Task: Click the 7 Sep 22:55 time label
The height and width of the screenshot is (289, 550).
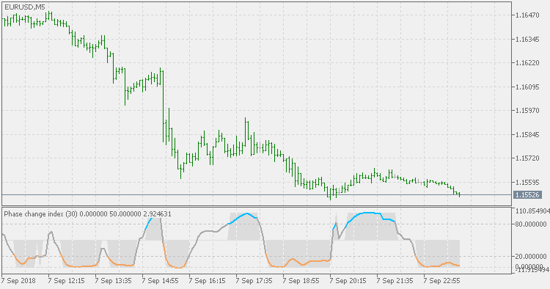Action: coord(442,281)
